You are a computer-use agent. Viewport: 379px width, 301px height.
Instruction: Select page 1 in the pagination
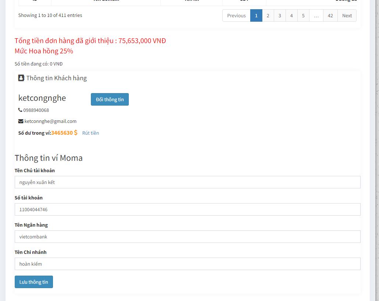[256, 15]
